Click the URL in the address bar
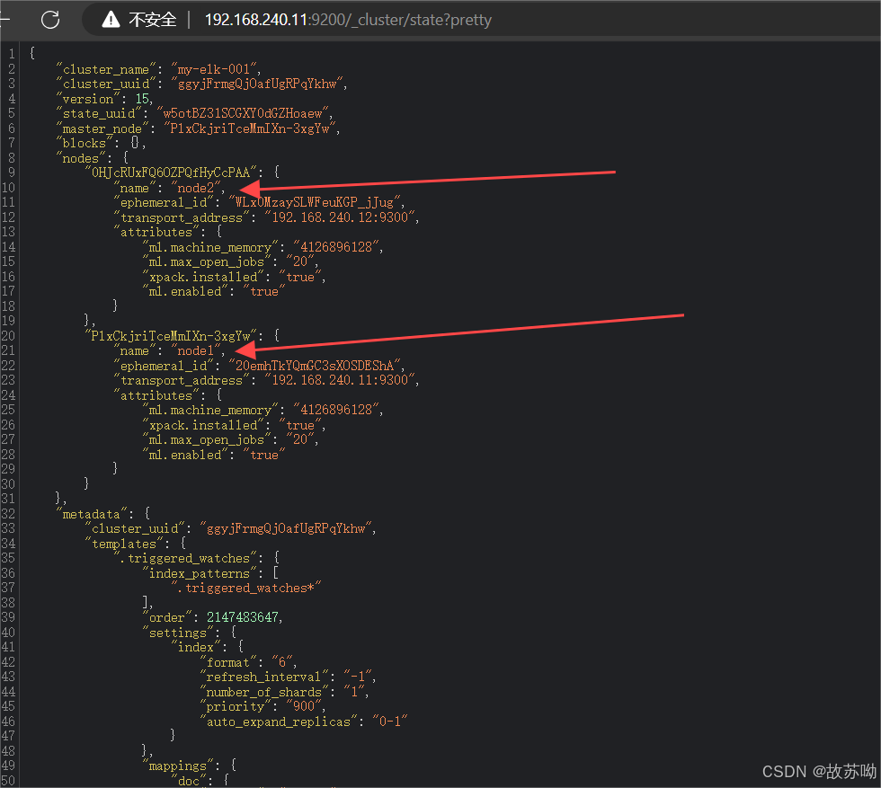The height and width of the screenshot is (788, 881). click(348, 20)
